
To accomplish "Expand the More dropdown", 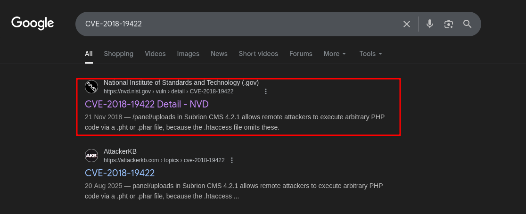I will (x=335, y=54).
